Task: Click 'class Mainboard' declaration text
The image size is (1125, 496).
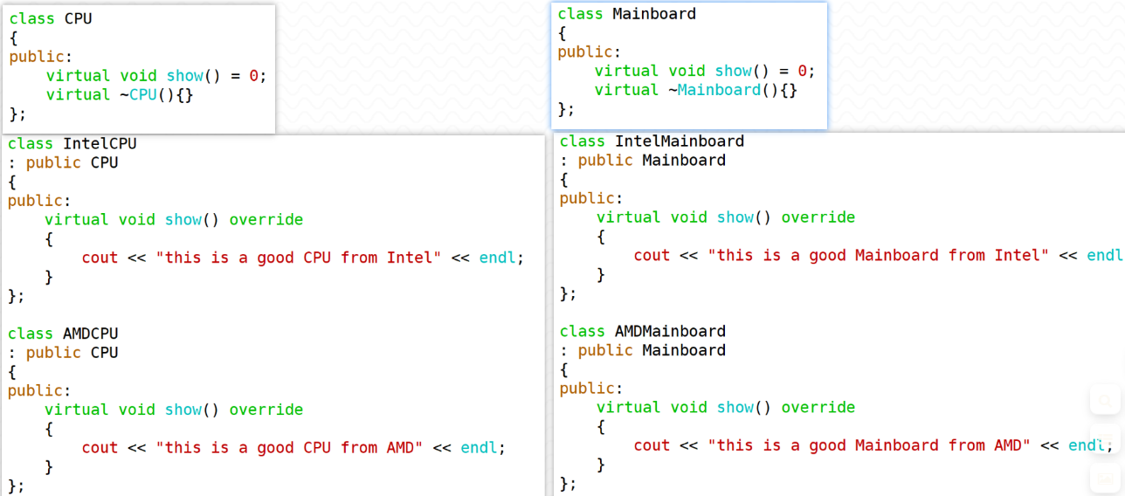Action: coord(627,14)
